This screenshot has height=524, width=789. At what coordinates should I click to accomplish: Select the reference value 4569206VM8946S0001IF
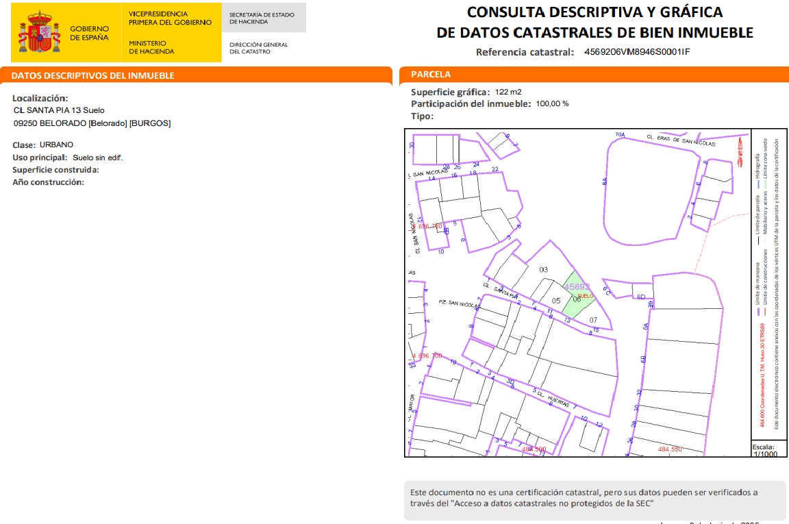tap(637, 52)
